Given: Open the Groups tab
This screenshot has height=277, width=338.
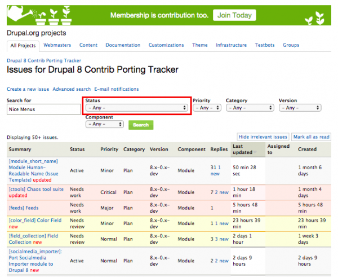Looking at the screenshot, I should [291, 45].
